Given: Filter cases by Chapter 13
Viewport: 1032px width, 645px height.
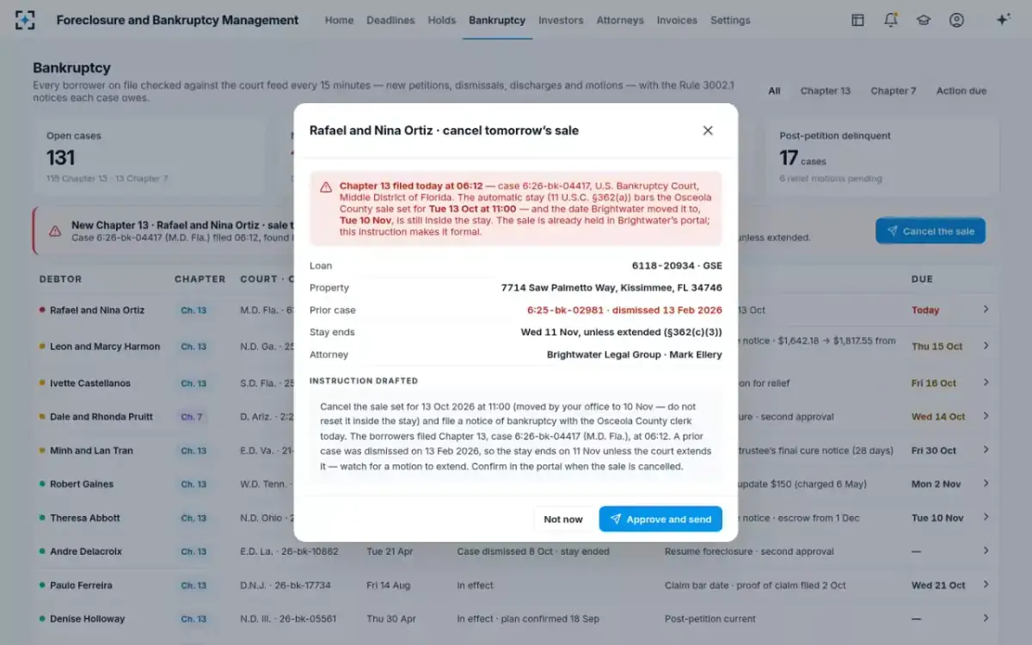Looking at the screenshot, I should [826, 91].
